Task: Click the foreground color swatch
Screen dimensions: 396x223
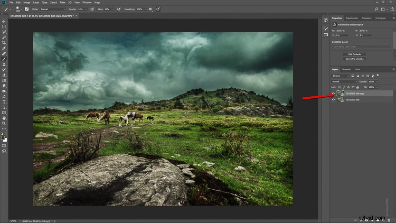Action: pyautogui.click(x=3, y=138)
